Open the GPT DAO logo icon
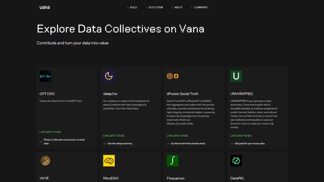Image resolution: width=324 pixels, height=182 pixels. pyautogui.click(x=45, y=76)
